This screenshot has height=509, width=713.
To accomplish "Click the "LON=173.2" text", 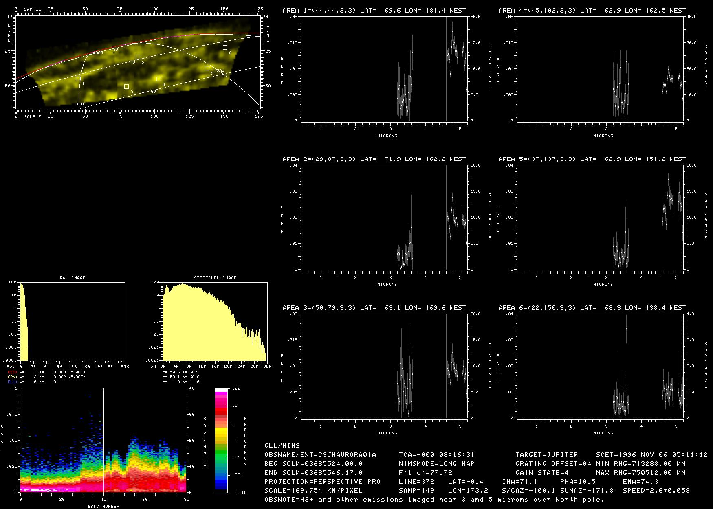I will pyautogui.click(x=468, y=491).
